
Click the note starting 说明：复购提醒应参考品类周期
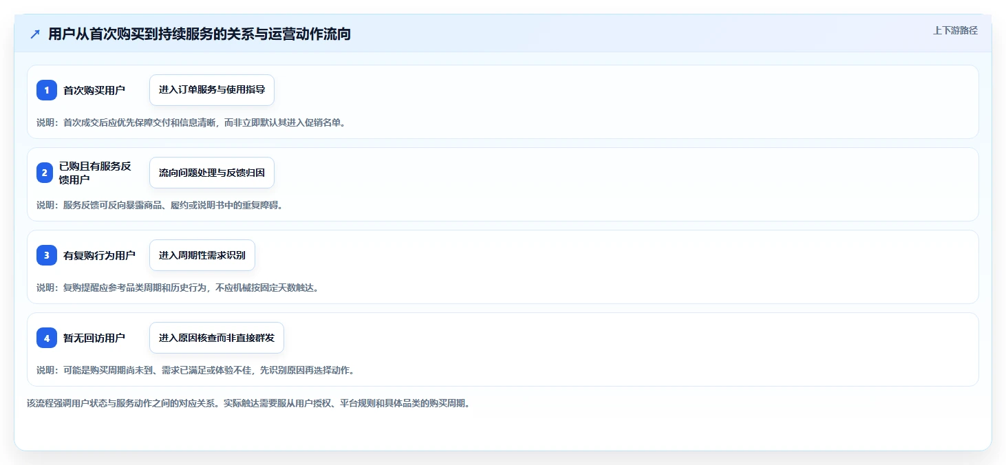tap(178, 288)
